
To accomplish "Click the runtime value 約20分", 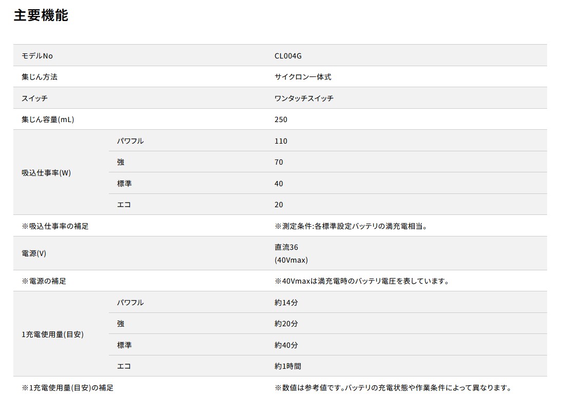I will [286, 324].
